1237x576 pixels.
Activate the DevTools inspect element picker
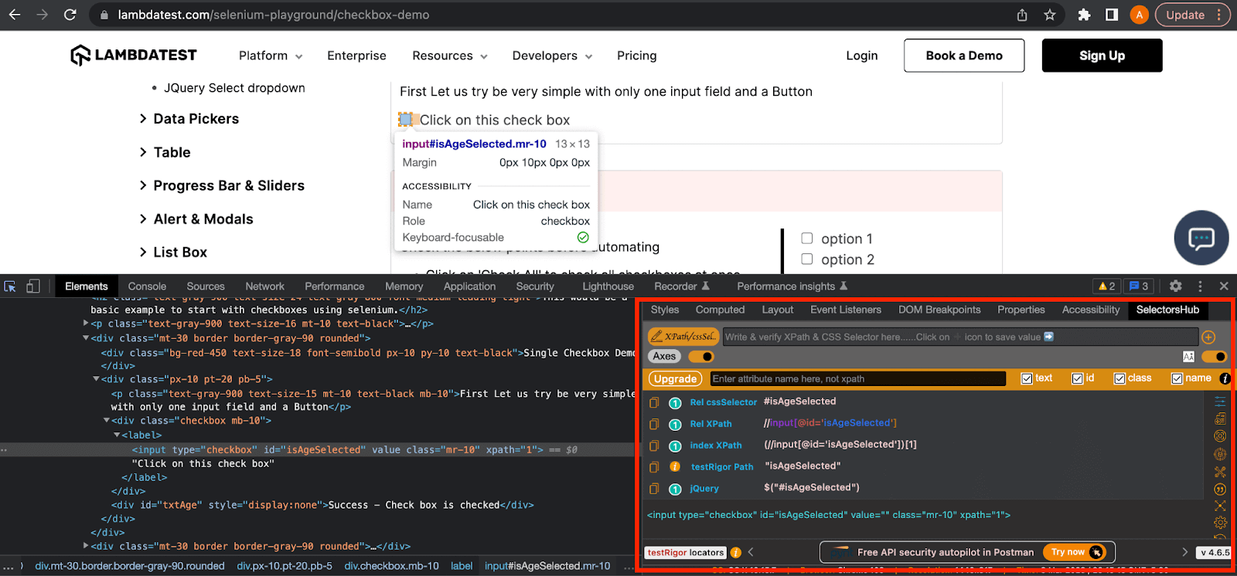(10, 286)
